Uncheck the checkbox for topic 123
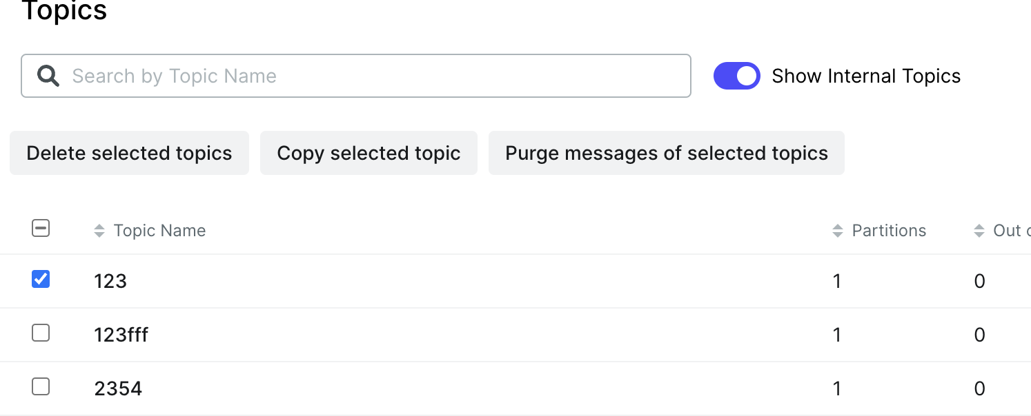The width and height of the screenshot is (1031, 416). pyautogui.click(x=41, y=279)
